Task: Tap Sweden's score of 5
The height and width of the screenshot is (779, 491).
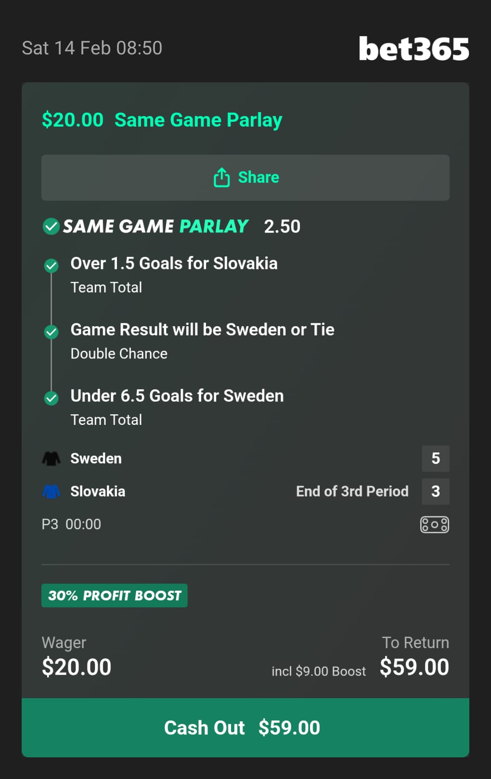Action: [436, 459]
